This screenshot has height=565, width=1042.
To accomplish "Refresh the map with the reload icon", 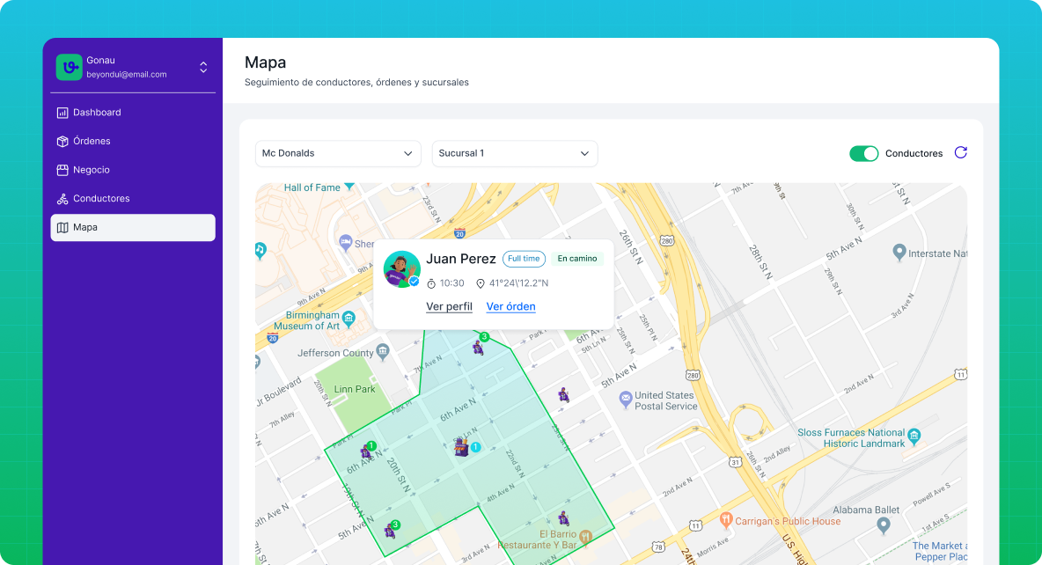I will pyautogui.click(x=961, y=153).
